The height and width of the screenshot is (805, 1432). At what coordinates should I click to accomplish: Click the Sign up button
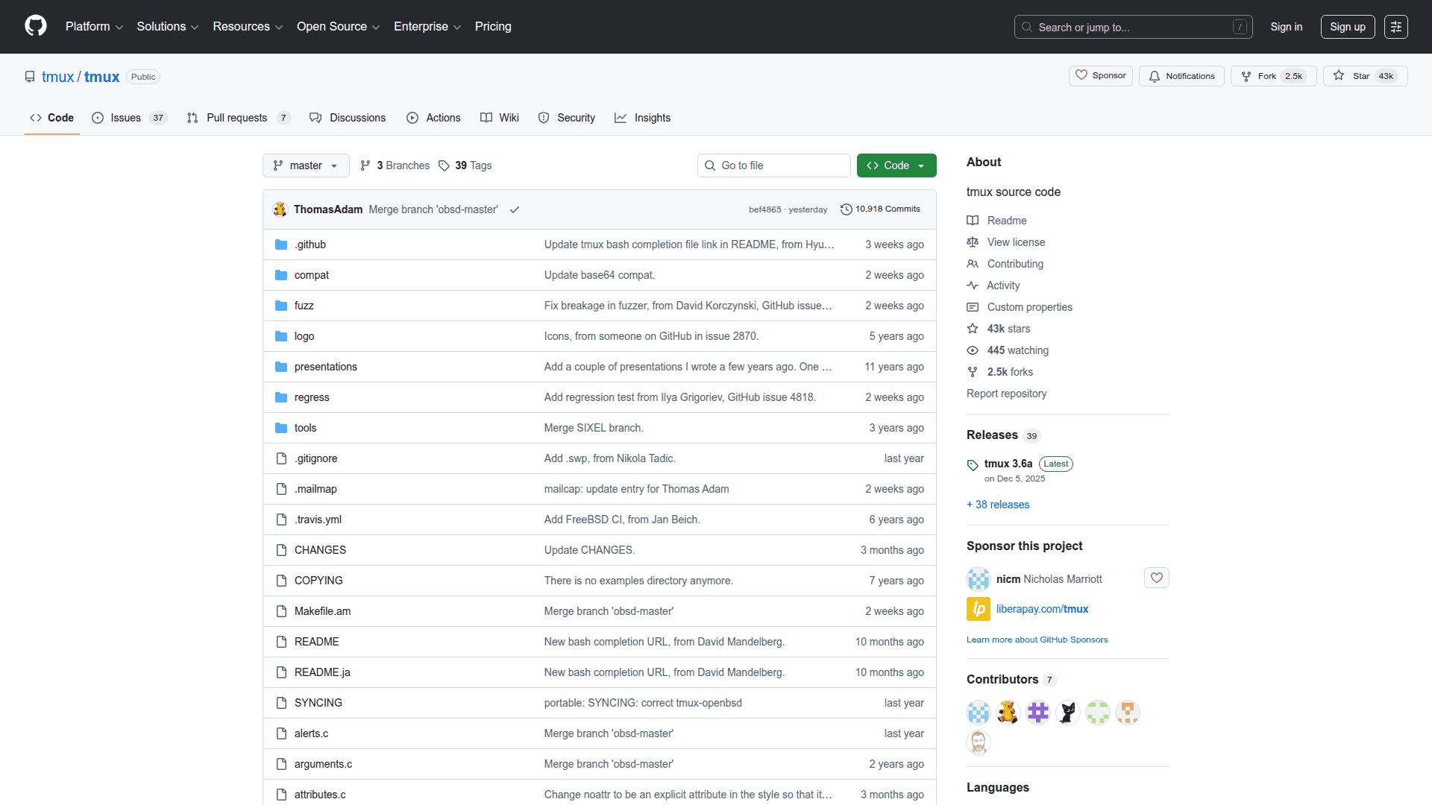click(x=1348, y=27)
